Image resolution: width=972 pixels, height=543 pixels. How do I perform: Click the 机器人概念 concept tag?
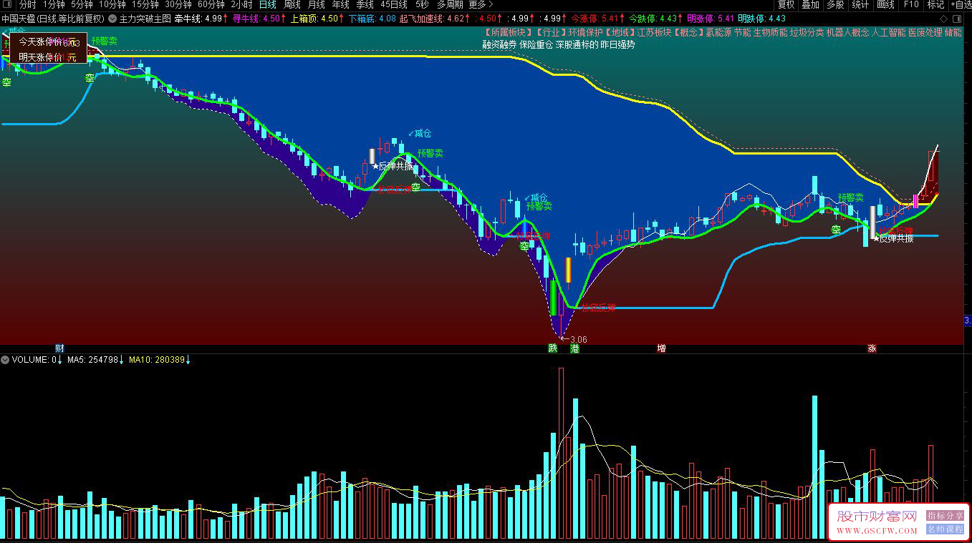(x=847, y=32)
